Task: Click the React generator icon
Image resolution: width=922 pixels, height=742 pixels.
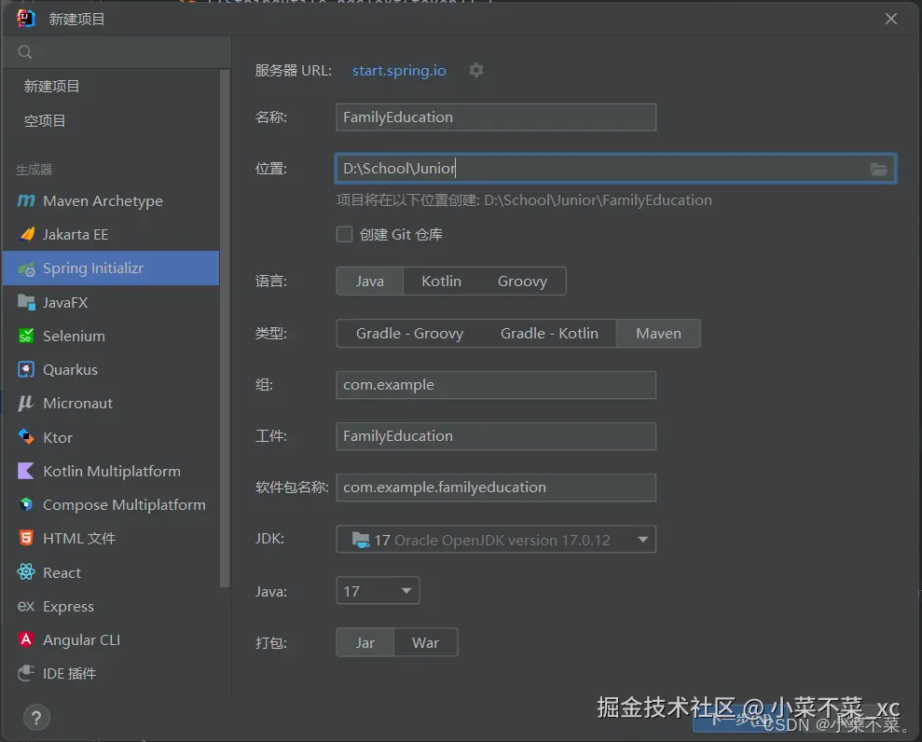Action: click(x=26, y=572)
